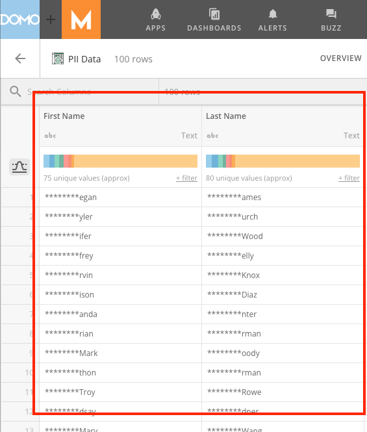This screenshot has height=432, width=367.
Task: Open the orange M company logo
Action: pyautogui.click(x=81, y=19)
